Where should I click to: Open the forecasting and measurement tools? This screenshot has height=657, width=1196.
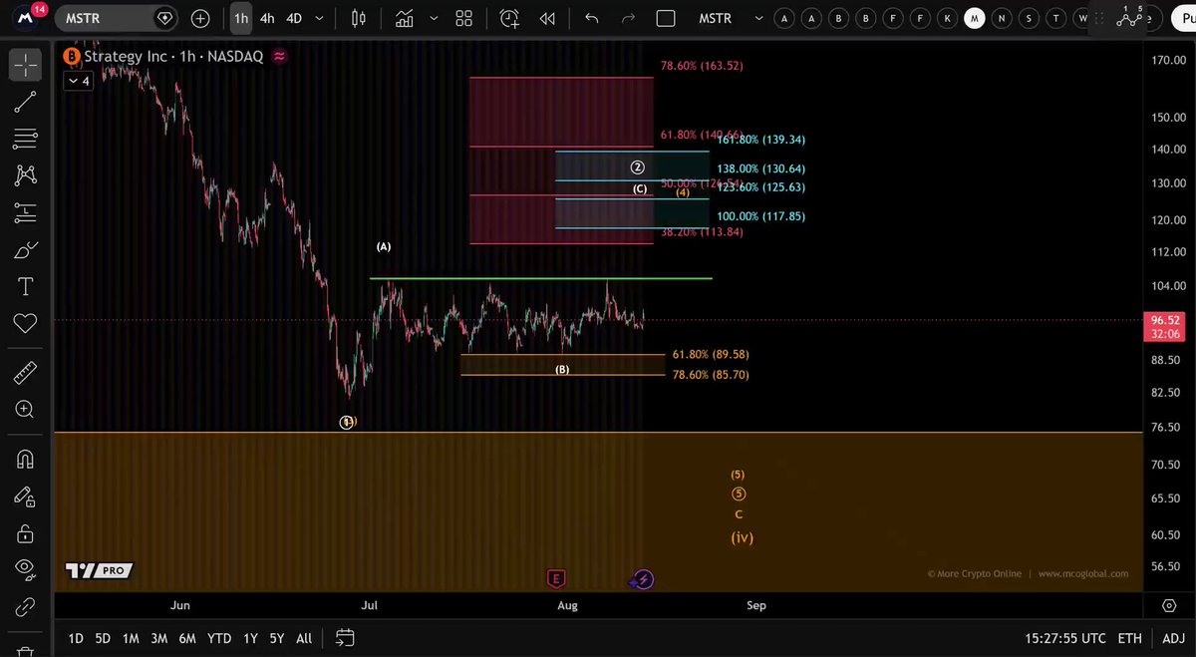point(25,211)
